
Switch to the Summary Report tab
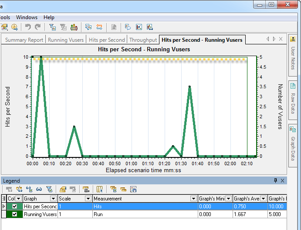click(24, 40)
